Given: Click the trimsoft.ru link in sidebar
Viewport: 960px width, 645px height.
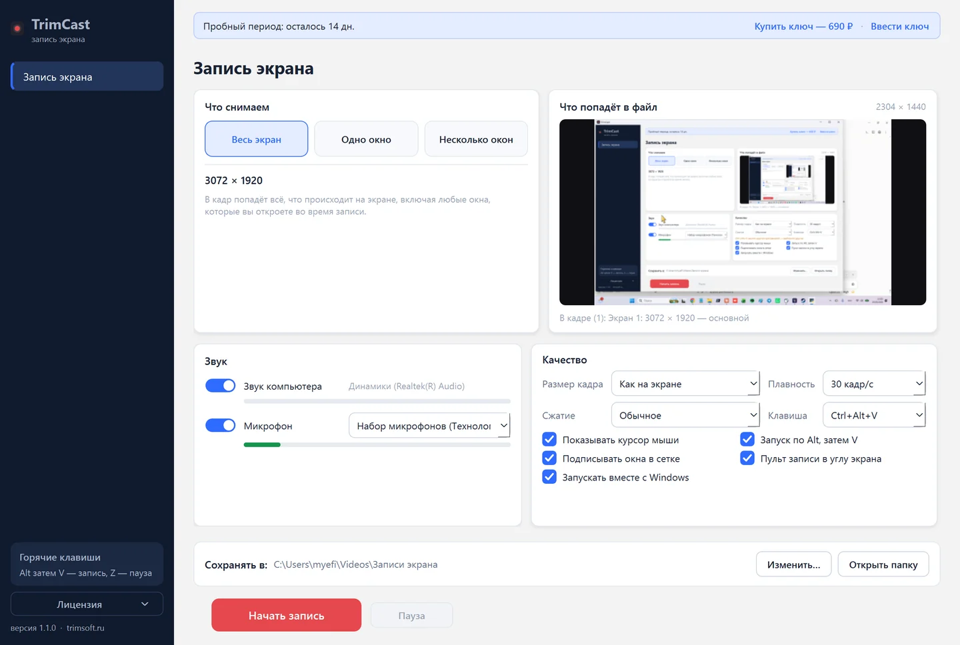Looking at the screenshot, I should tap(85, 628).
